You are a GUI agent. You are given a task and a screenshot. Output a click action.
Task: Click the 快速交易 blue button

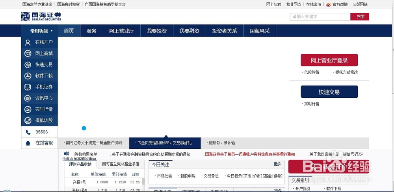coord(329,91)
